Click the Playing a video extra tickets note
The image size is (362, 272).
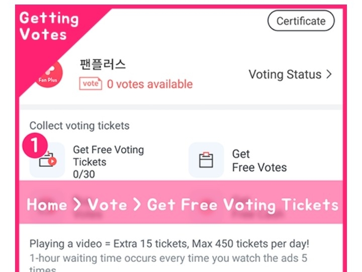pyautogui.click(x=169, y=244)
